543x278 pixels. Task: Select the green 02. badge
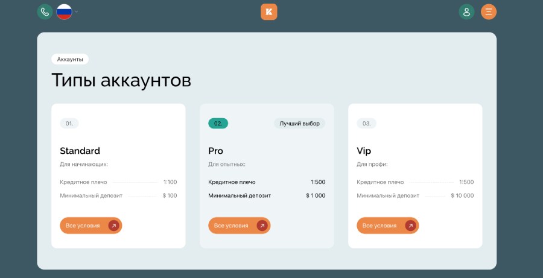[x=218, y=123]
